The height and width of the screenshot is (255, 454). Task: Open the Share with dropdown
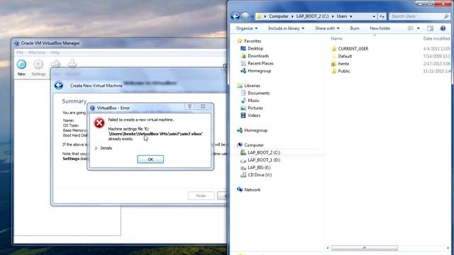(x=327, y=28)
